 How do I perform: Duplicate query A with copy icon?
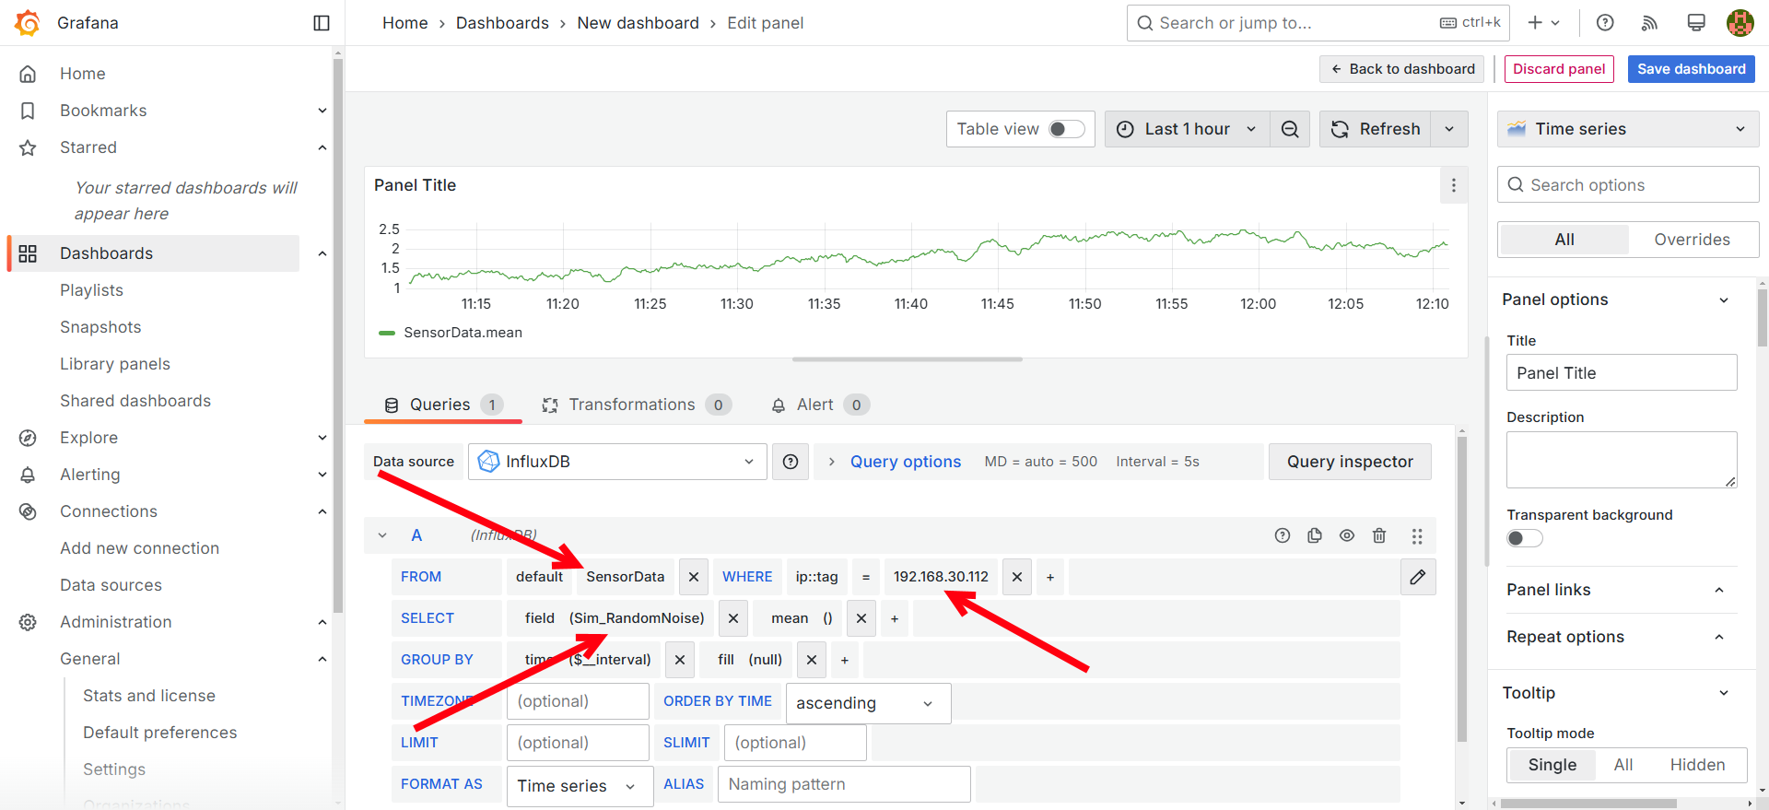tap(1315, 535)
